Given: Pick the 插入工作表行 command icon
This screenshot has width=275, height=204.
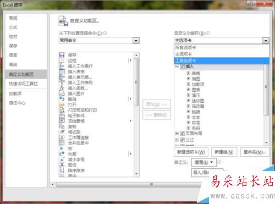Looking at the screenshot, I should [62, 66].
